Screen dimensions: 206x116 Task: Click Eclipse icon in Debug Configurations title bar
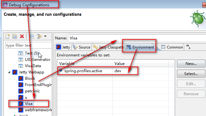(x=5, y=5)
